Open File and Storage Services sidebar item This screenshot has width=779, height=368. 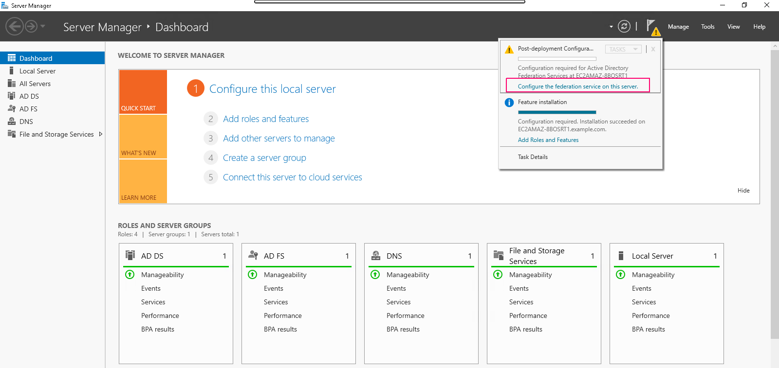[x=52, y=134]
